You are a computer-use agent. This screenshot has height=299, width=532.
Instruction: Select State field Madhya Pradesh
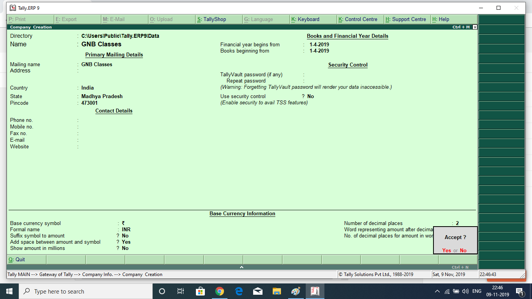tap(102, 96)
